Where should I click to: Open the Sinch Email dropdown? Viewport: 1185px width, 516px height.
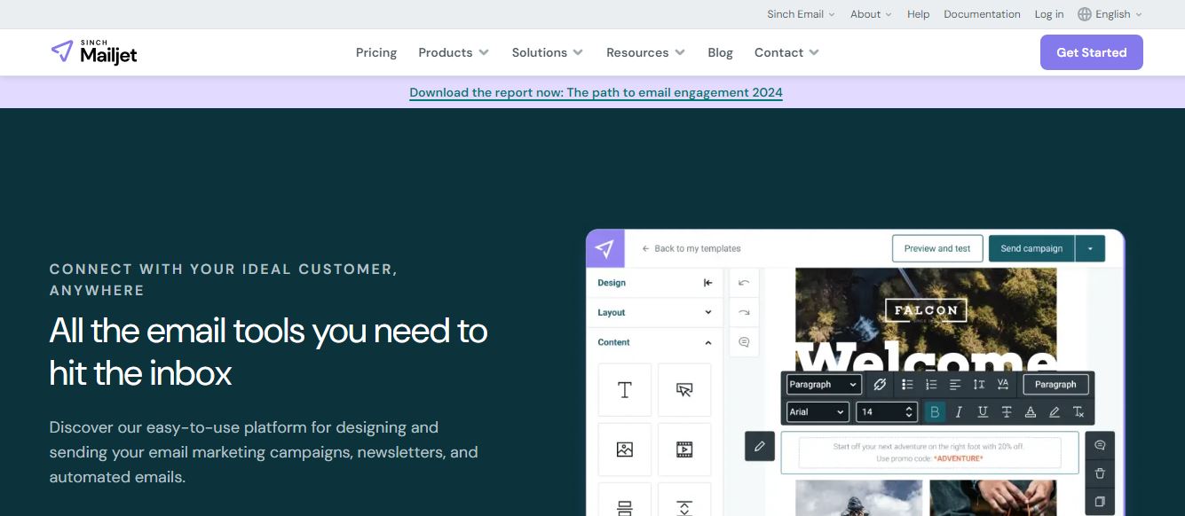coord(802,14)
